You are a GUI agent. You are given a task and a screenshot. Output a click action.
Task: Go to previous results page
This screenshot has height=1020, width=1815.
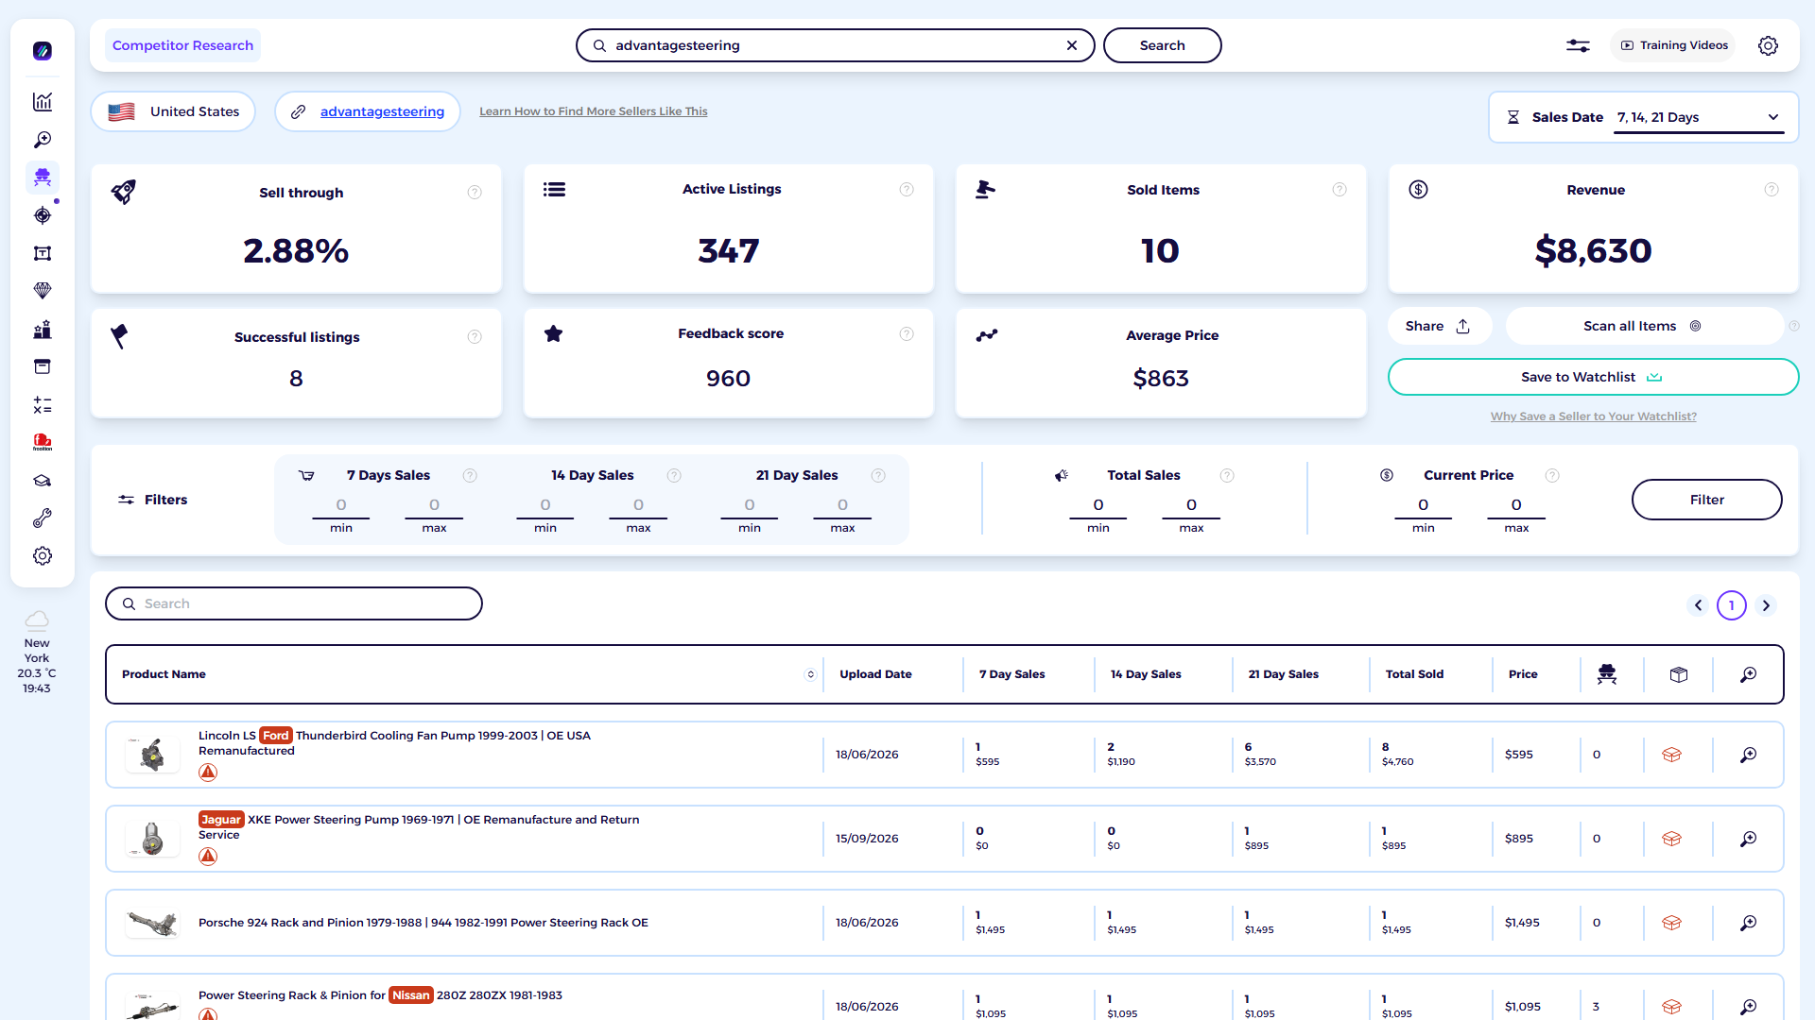pyautogui.click(x=1698, y=605)
